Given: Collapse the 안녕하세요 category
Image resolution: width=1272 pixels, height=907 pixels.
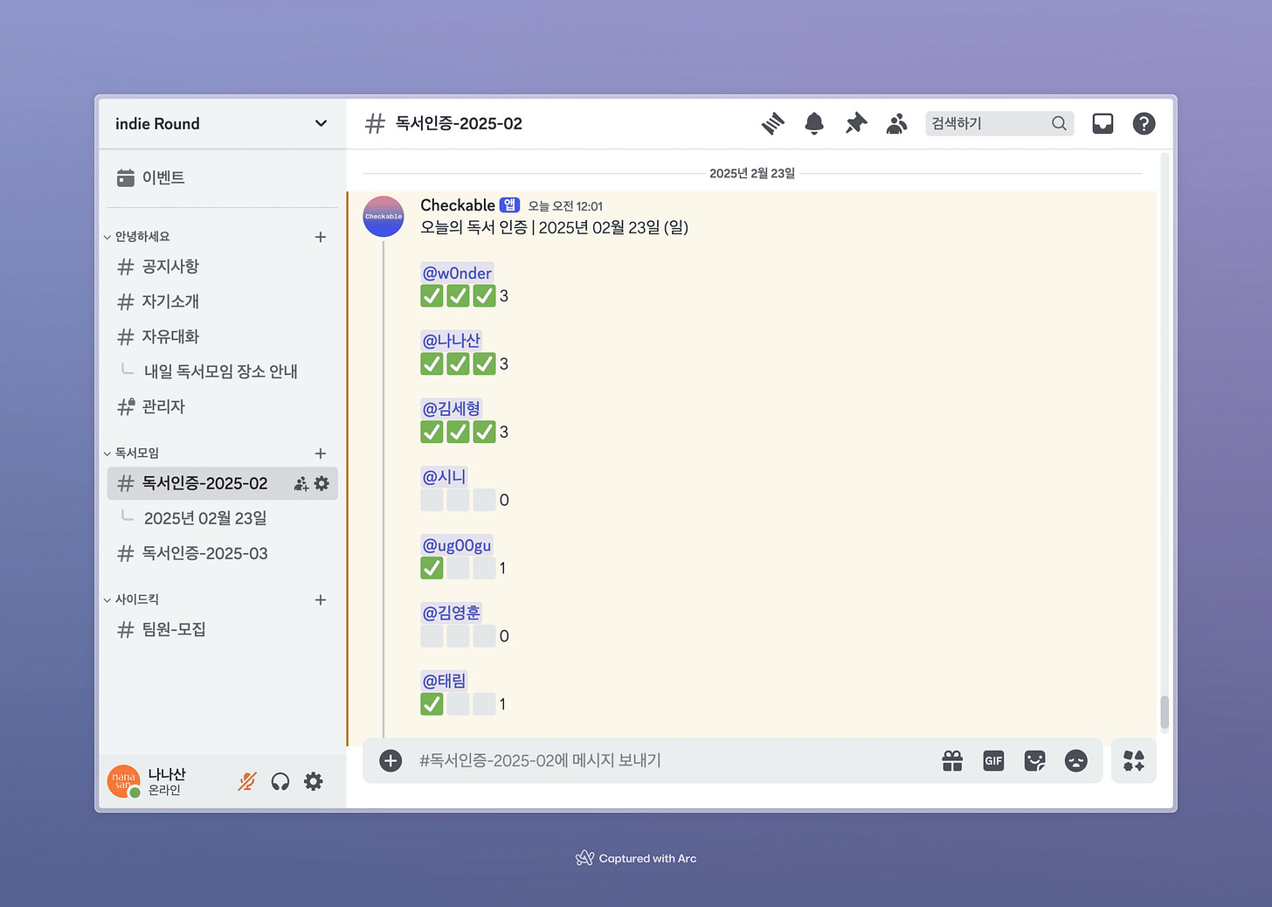Looking at the screenshot, I should 136,237.
